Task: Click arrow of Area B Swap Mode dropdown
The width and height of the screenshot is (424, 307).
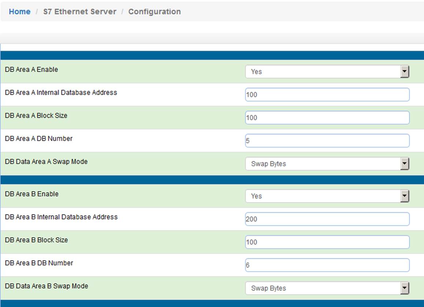Action: [405, 288]
